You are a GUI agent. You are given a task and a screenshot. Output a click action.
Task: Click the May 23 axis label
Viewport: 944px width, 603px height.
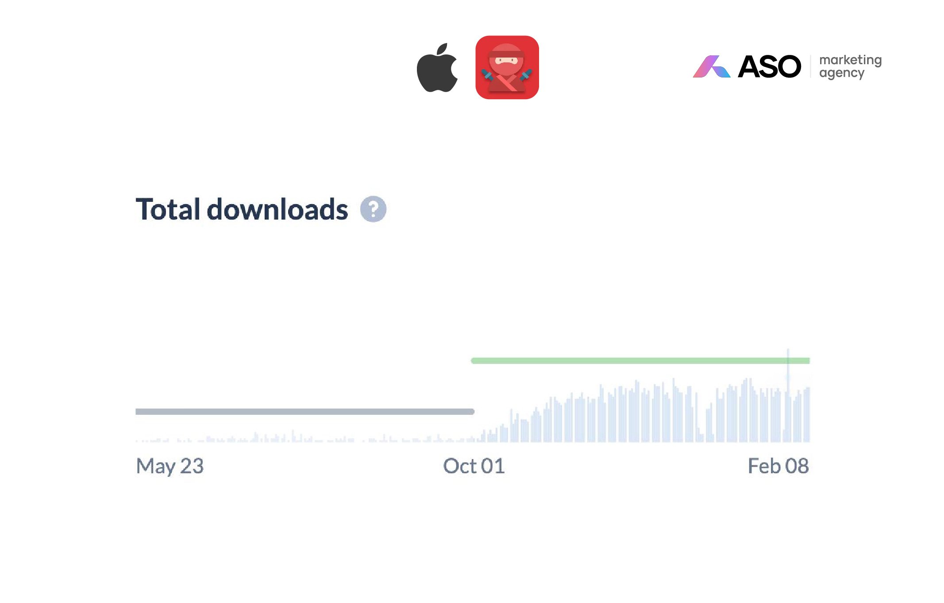coord(170,466)
